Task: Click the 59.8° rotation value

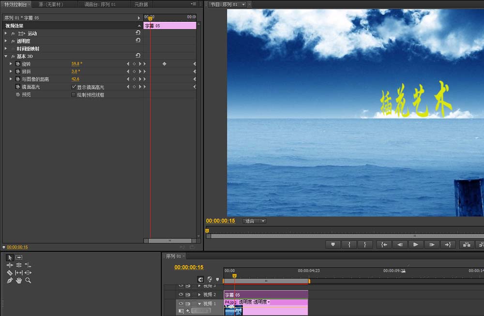Action: [77, 64]
